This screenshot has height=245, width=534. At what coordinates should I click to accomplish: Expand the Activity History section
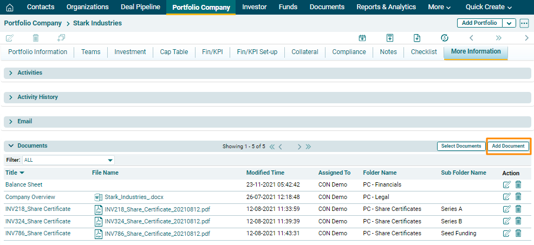click(x=11, y=97)
